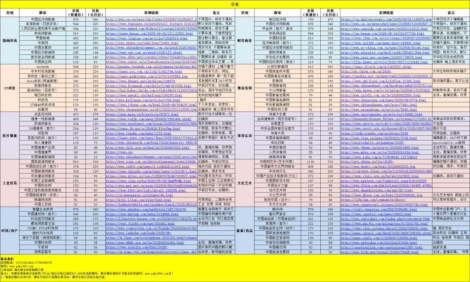Screen dimensions: 470x282
Task: Select the 体育运动 category cell
Action: coord(245,135)
